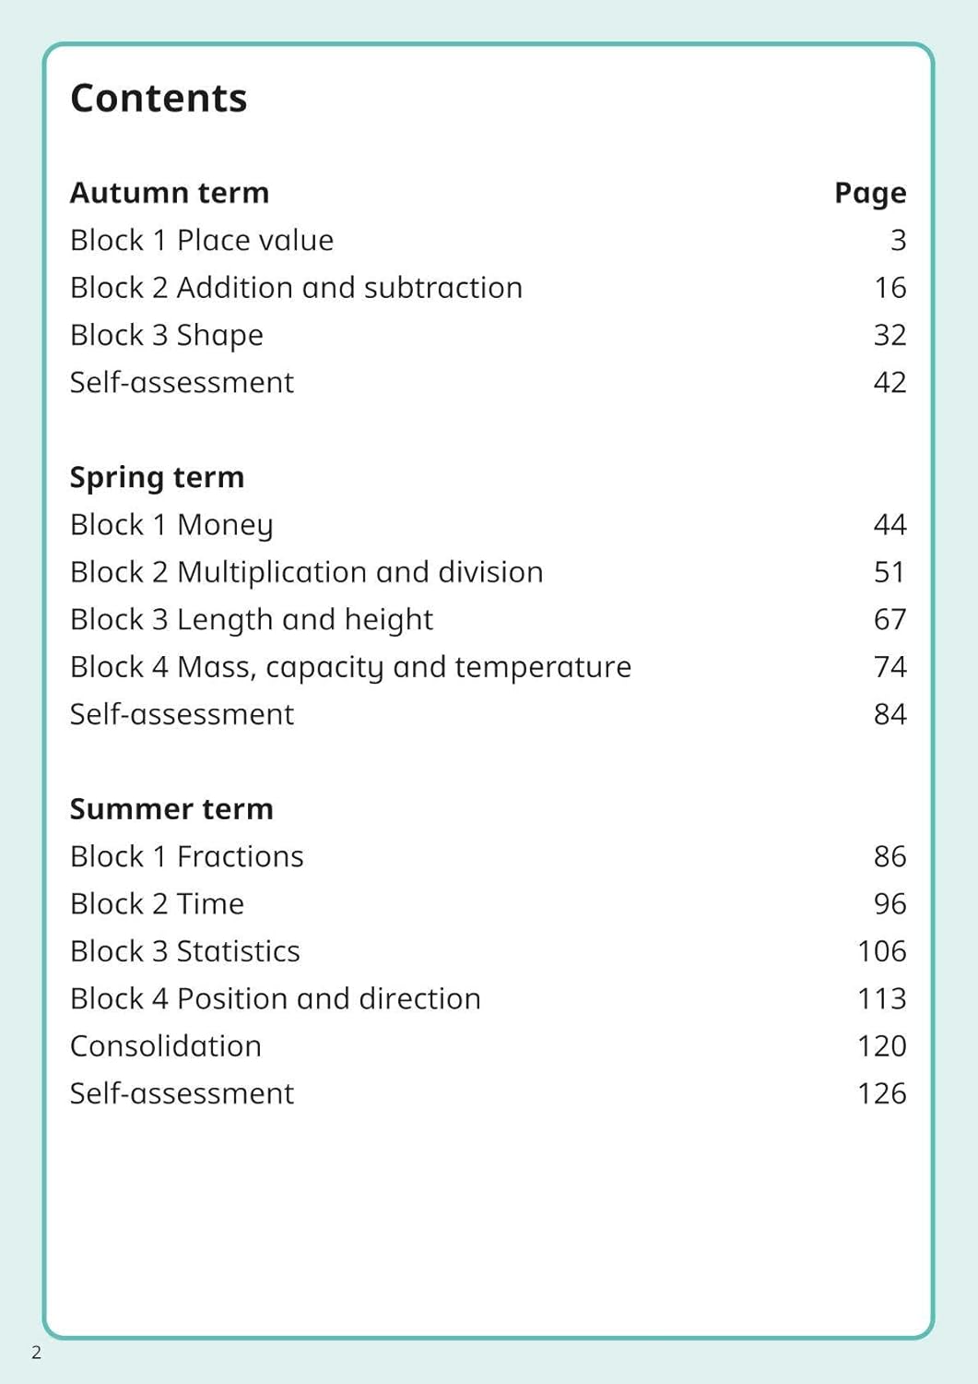Open Block 1 Place value entry
978x1384 pixels.
202,240
